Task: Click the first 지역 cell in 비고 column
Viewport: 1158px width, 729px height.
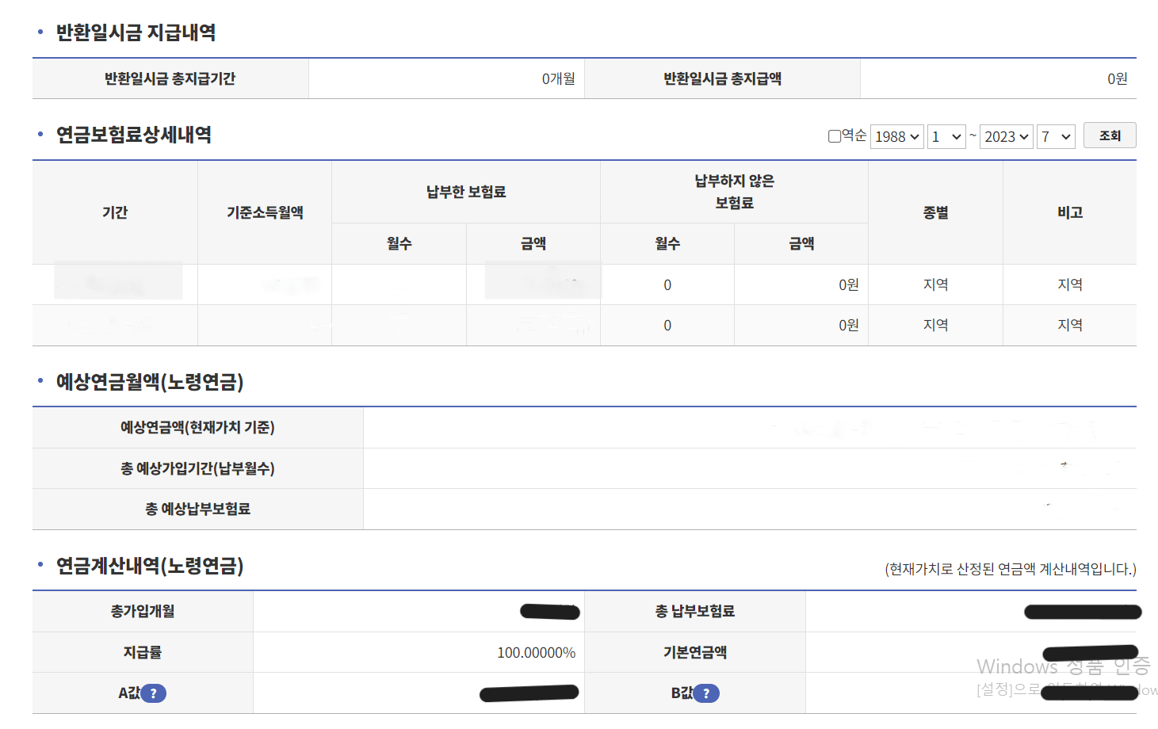Action: (1070, 284)
